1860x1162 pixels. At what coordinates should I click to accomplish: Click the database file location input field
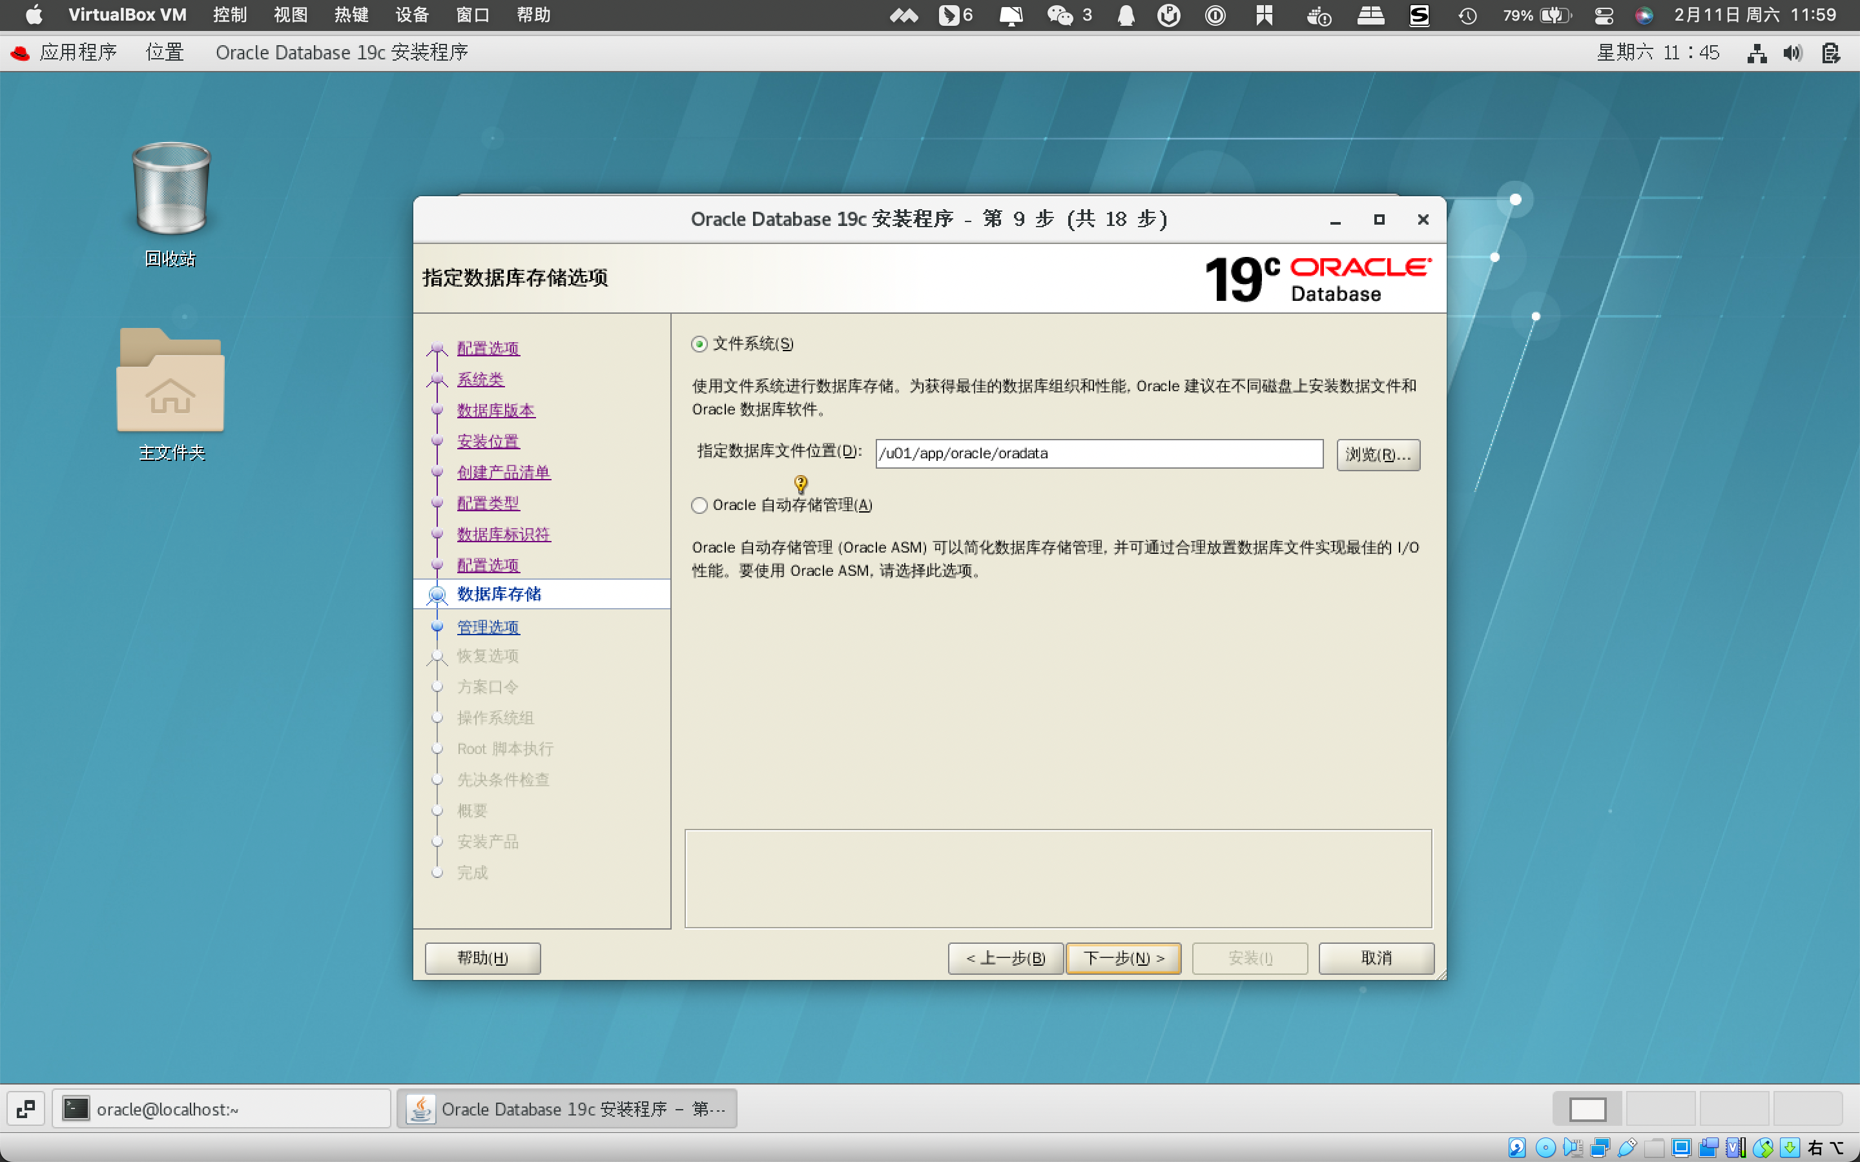pos(1099,453)
